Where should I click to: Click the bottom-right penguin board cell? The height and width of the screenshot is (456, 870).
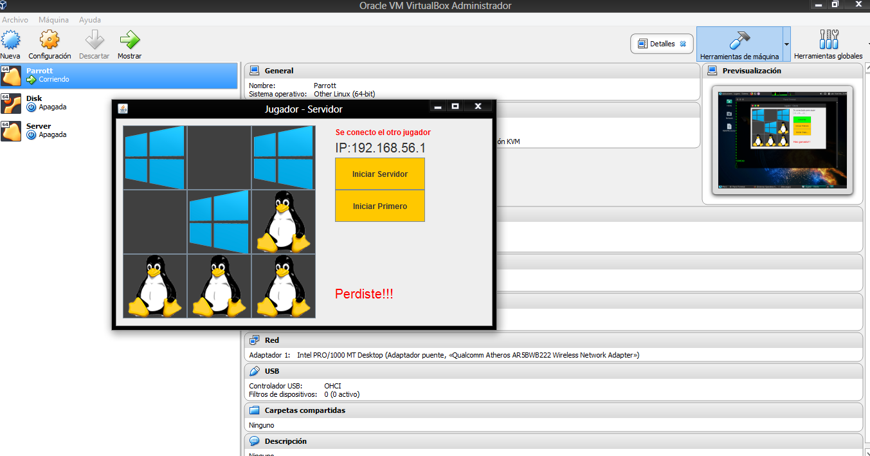(284, 286)
